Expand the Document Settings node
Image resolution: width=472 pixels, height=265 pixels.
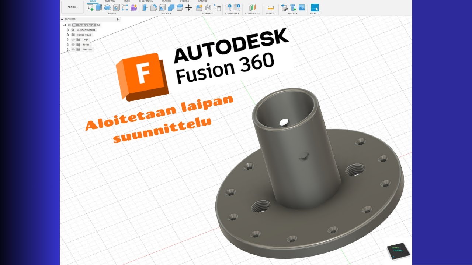pos(68,30)
